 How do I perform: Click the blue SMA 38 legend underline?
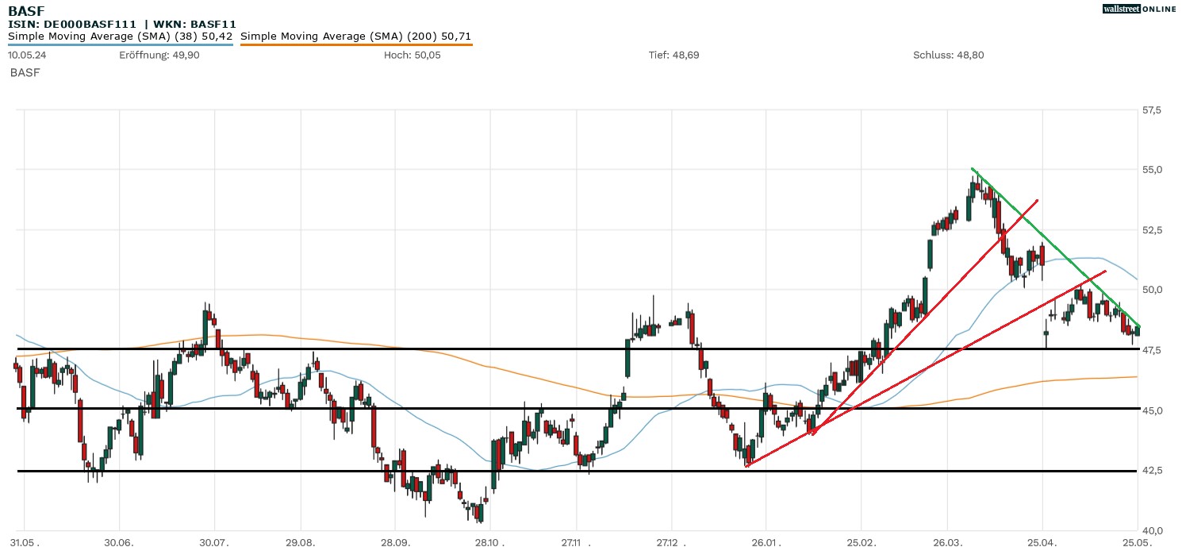(120, 44)
